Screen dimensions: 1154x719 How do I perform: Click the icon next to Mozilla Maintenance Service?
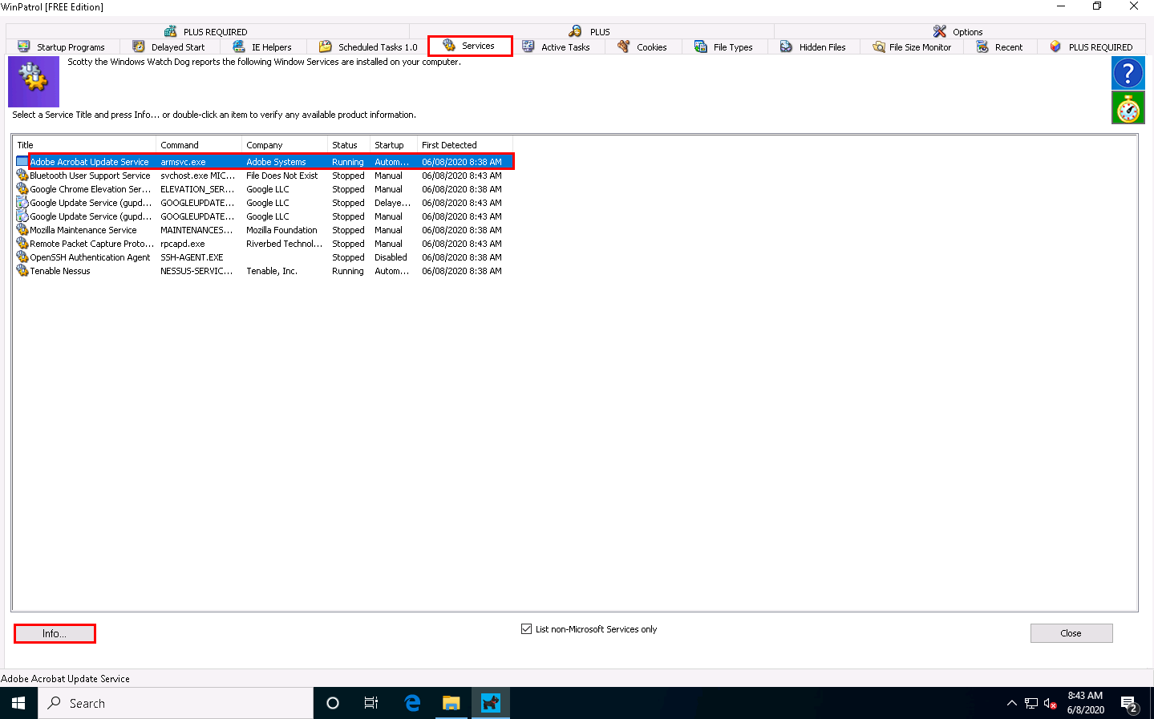[x=22, y=230]
